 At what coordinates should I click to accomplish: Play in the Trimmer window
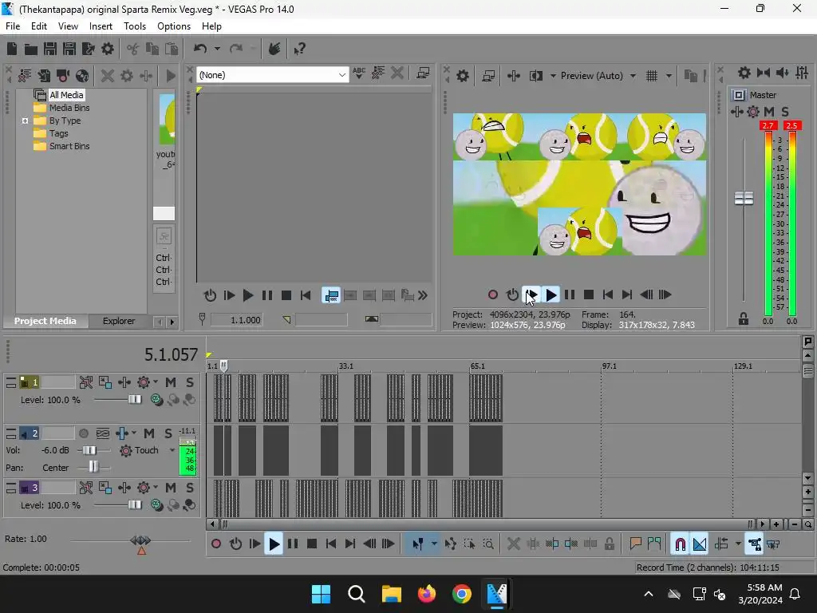tap(248, 295)
